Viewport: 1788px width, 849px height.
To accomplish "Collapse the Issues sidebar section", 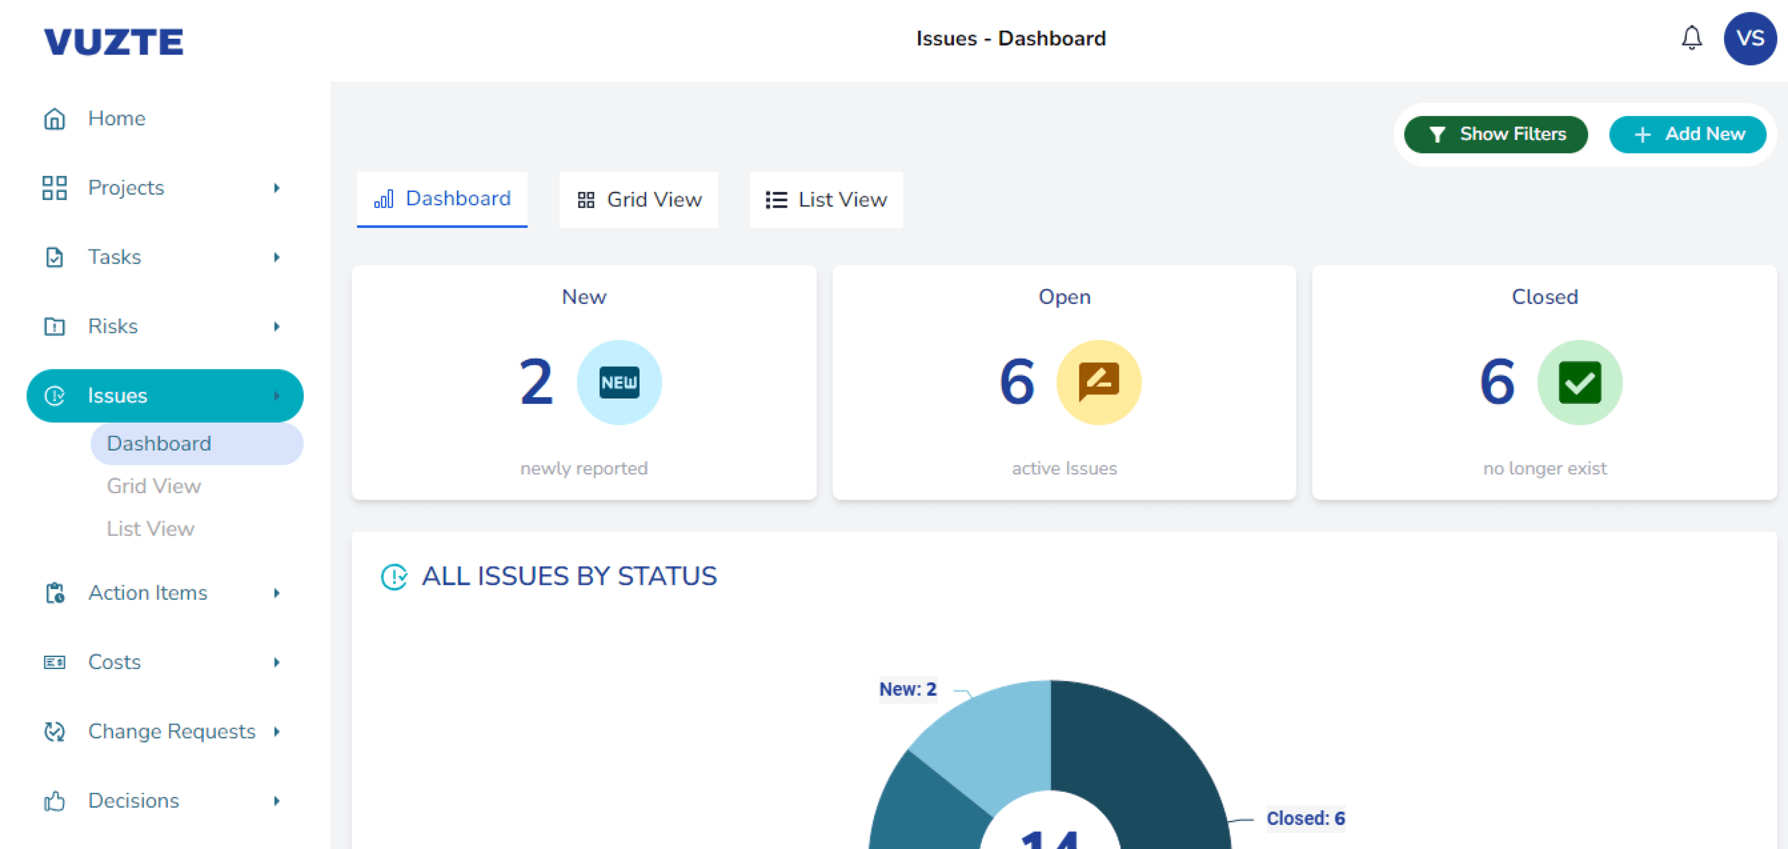I will (x=277, y=396).
